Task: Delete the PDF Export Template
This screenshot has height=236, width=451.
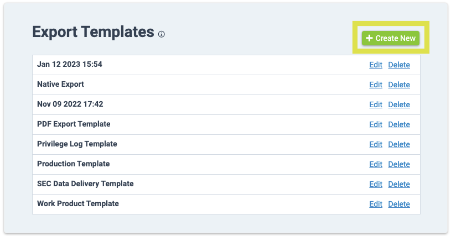Action: point(399,124)
